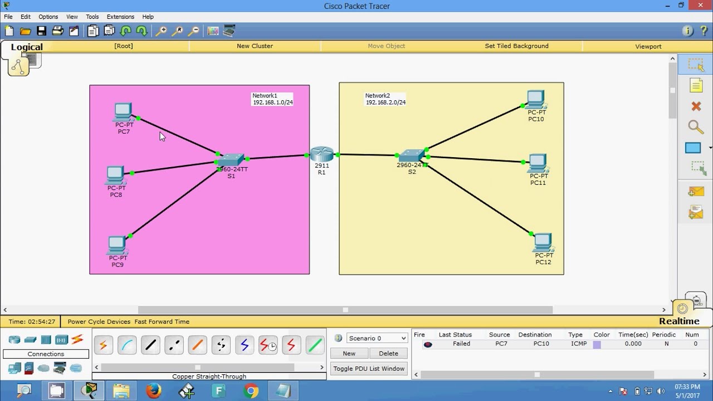
Task: Open the Scenario 0 dropdown
Action: (x=377, y=338)
